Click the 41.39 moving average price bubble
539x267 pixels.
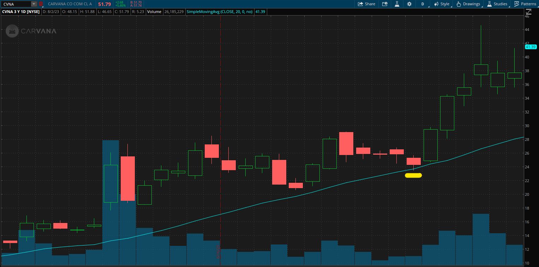[531, 47]
